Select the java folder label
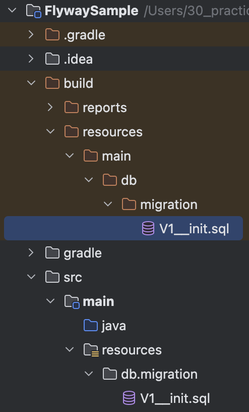The height and width of the screenshot is (412, 249). coord(114,326)
